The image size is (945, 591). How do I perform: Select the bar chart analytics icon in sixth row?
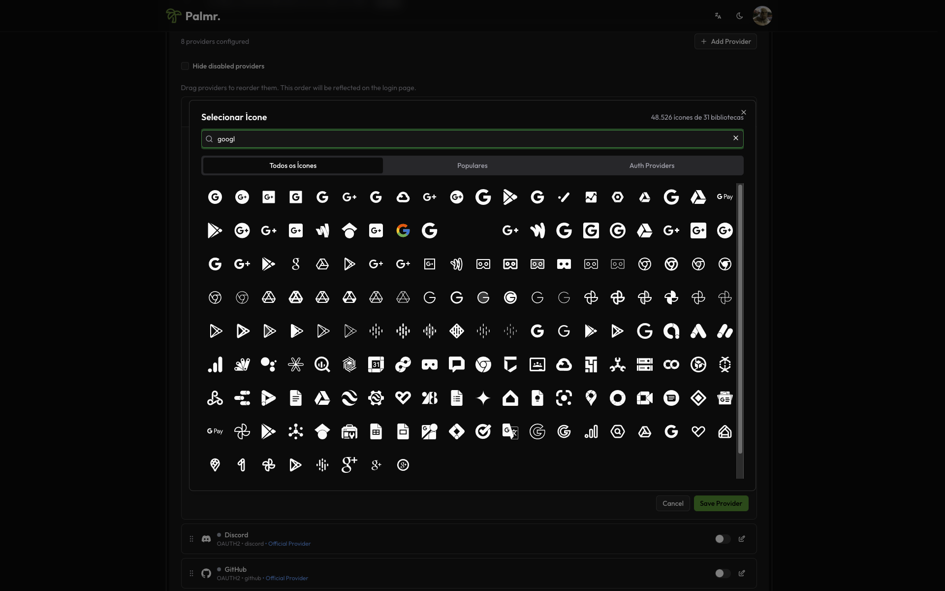215,364
